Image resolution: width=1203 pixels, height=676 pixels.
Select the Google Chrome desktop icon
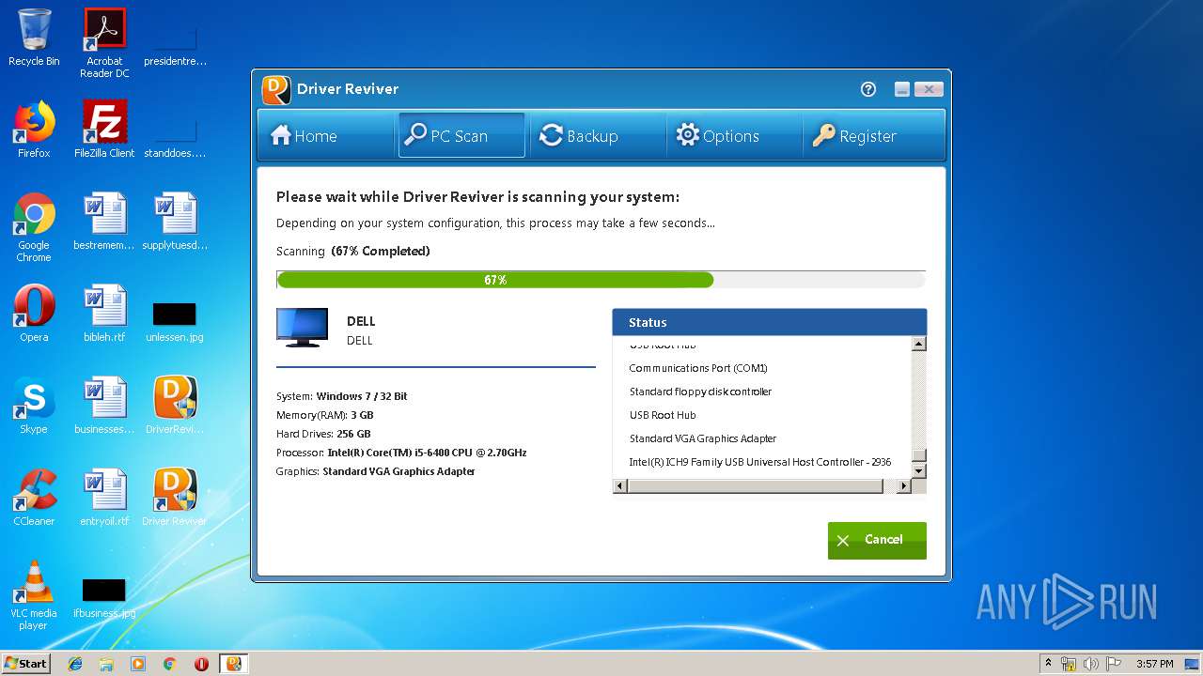34,227
